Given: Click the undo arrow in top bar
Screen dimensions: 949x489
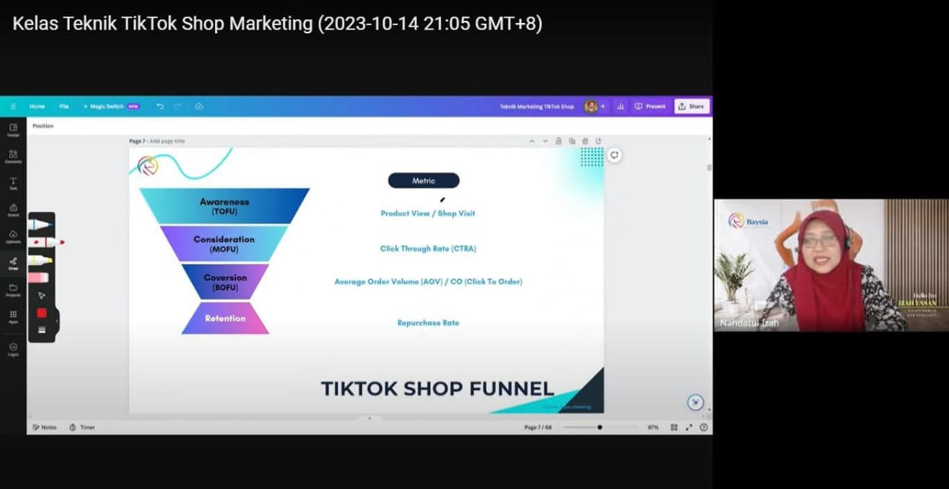Looking at the screenshot, I should 160,107.
